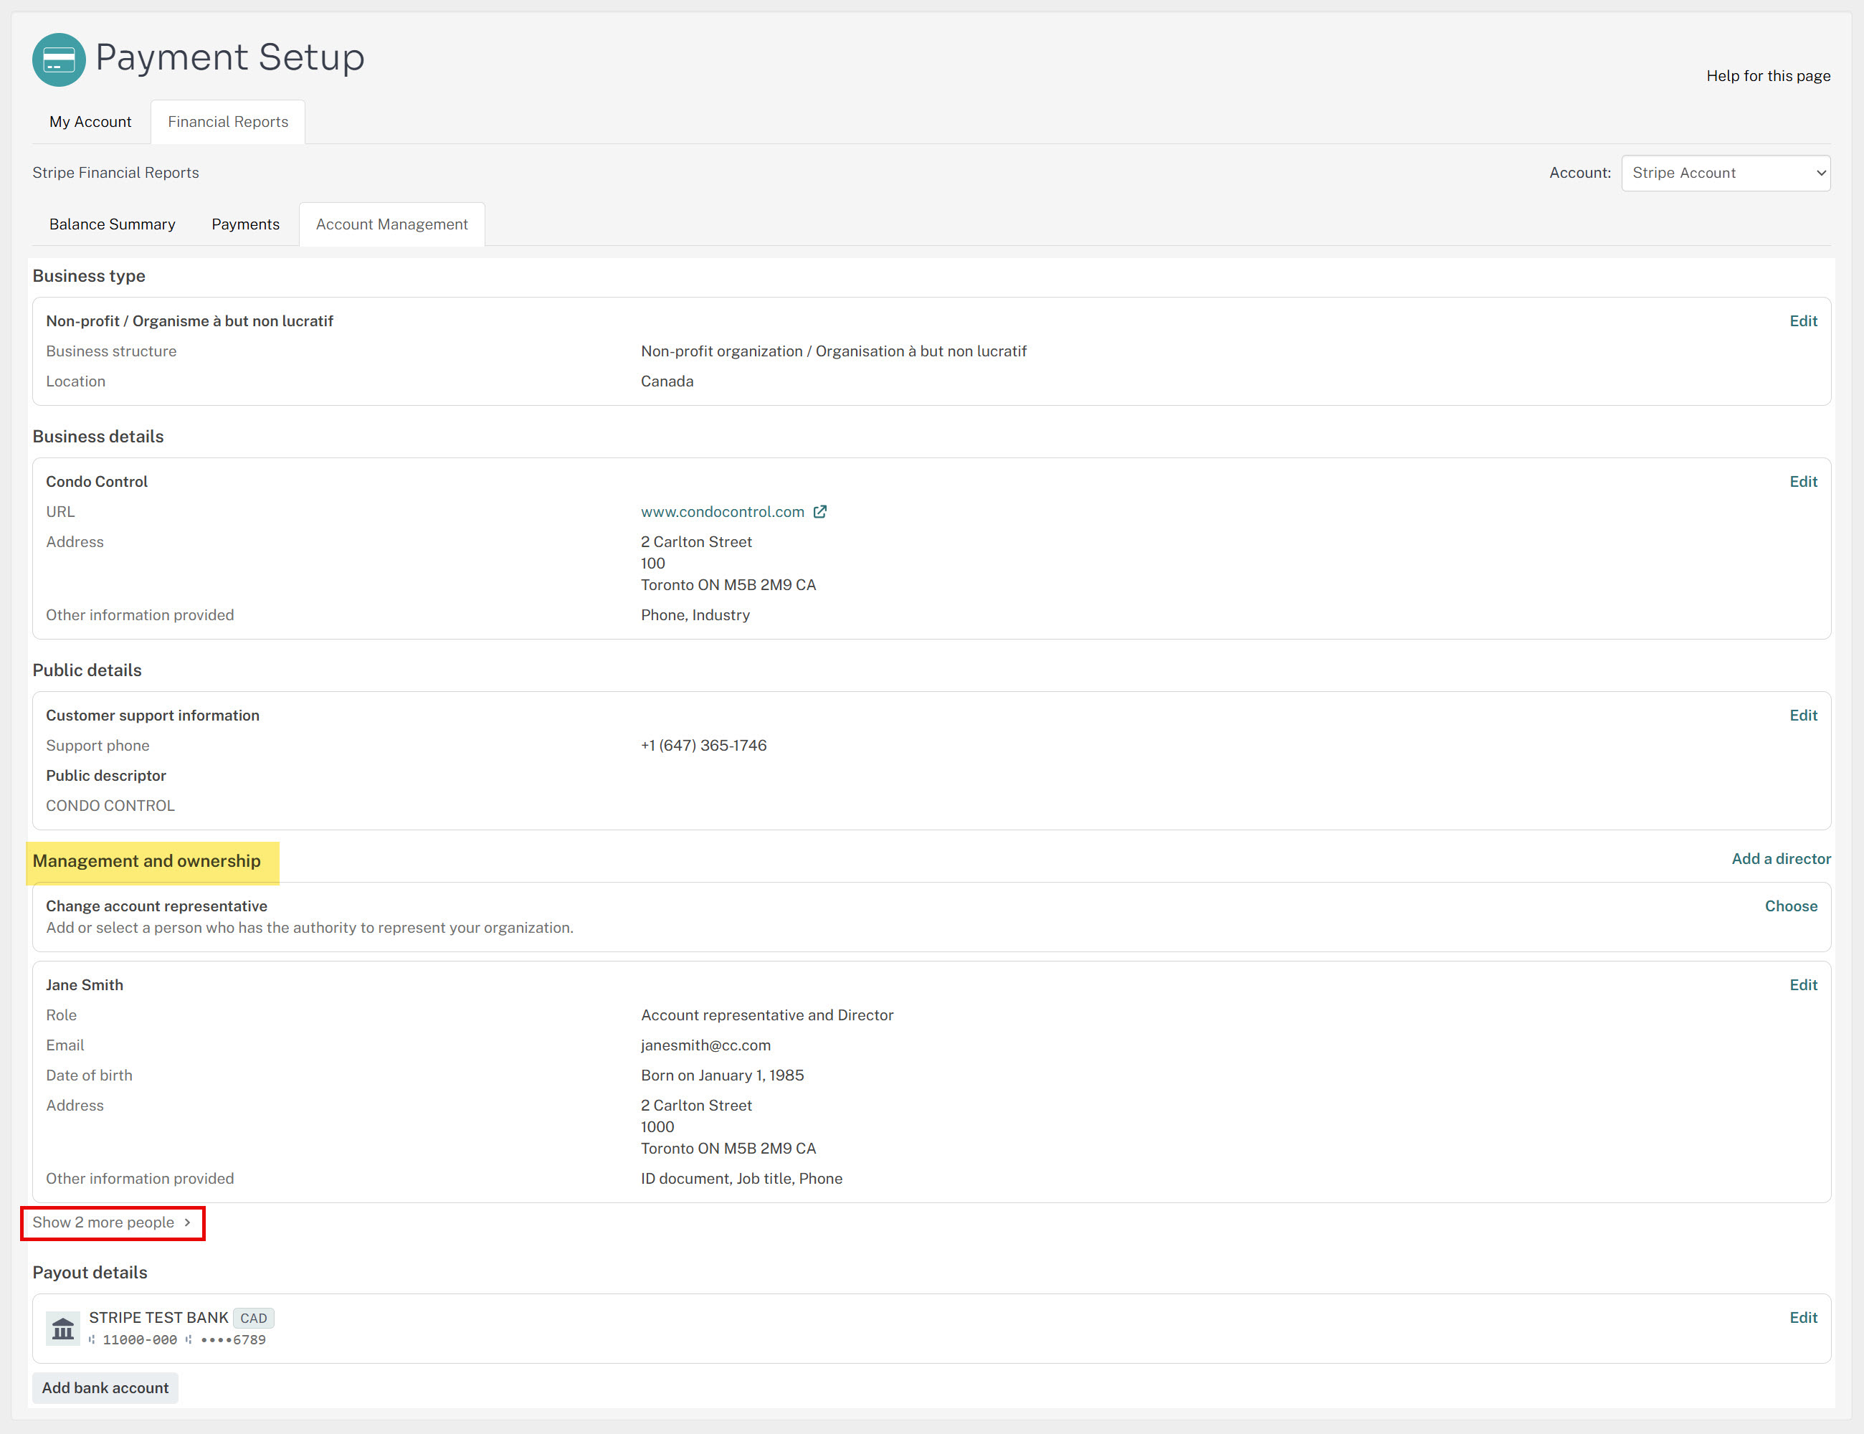Image resolution: width=1864 pixels, height=1434 pixels.
Task: Click the bank building icon in Payout details
Action: coord(63,1329)
